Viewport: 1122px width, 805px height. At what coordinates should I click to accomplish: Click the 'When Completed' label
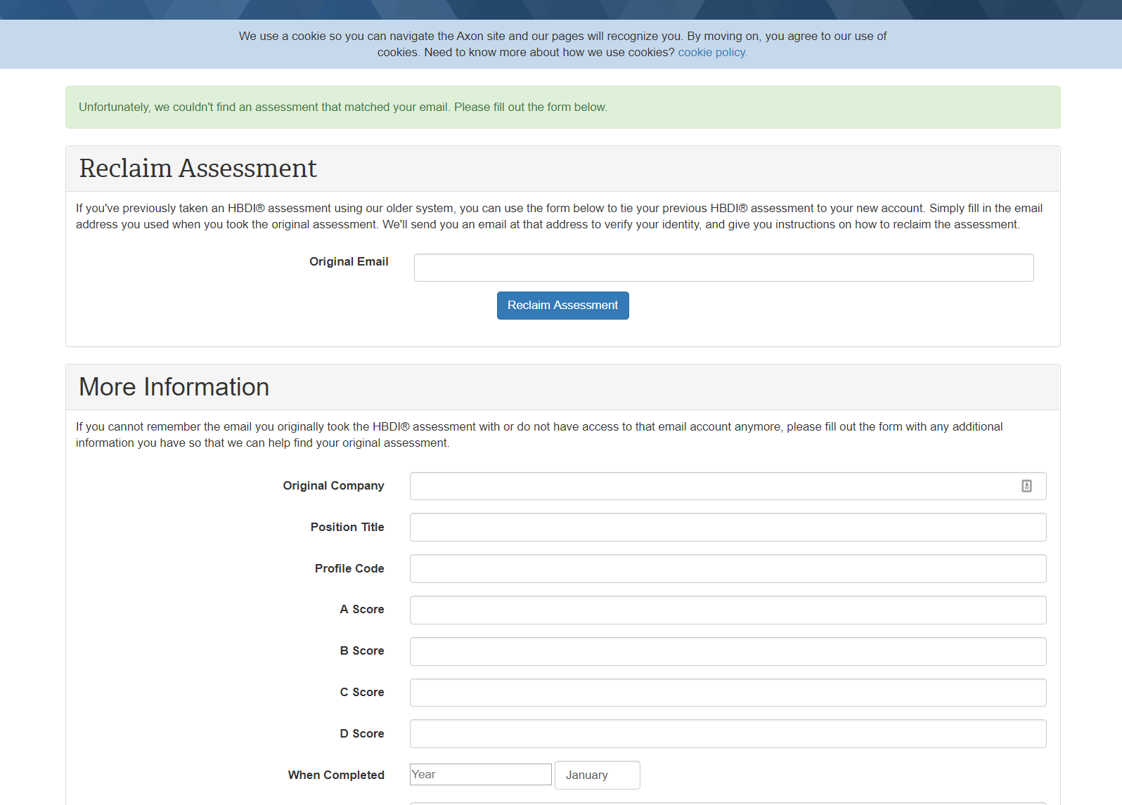336,775
